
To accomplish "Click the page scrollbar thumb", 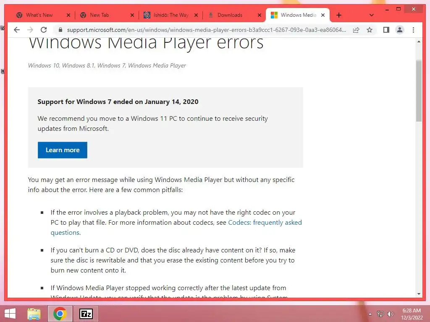I will click(419, 91).
